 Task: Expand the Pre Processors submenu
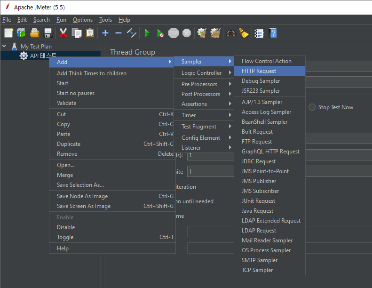204,84
